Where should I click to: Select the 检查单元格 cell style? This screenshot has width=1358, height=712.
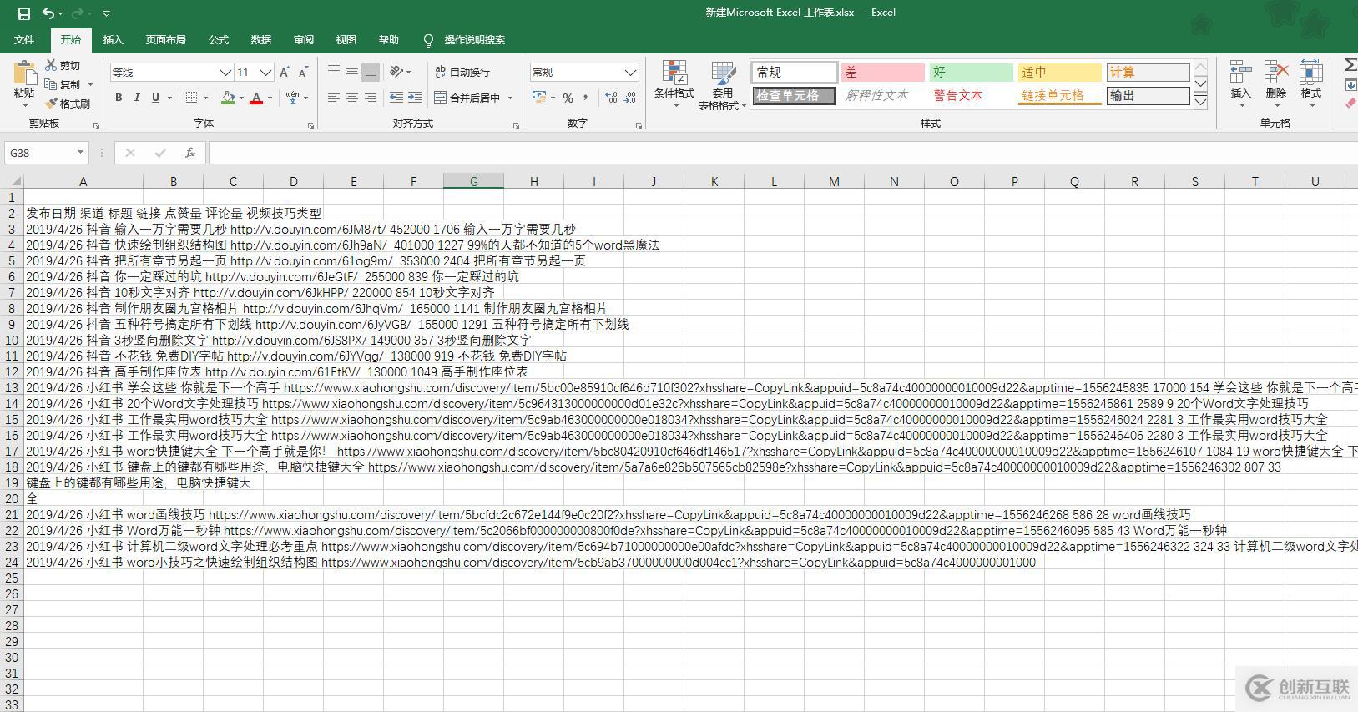coord(794,96)
